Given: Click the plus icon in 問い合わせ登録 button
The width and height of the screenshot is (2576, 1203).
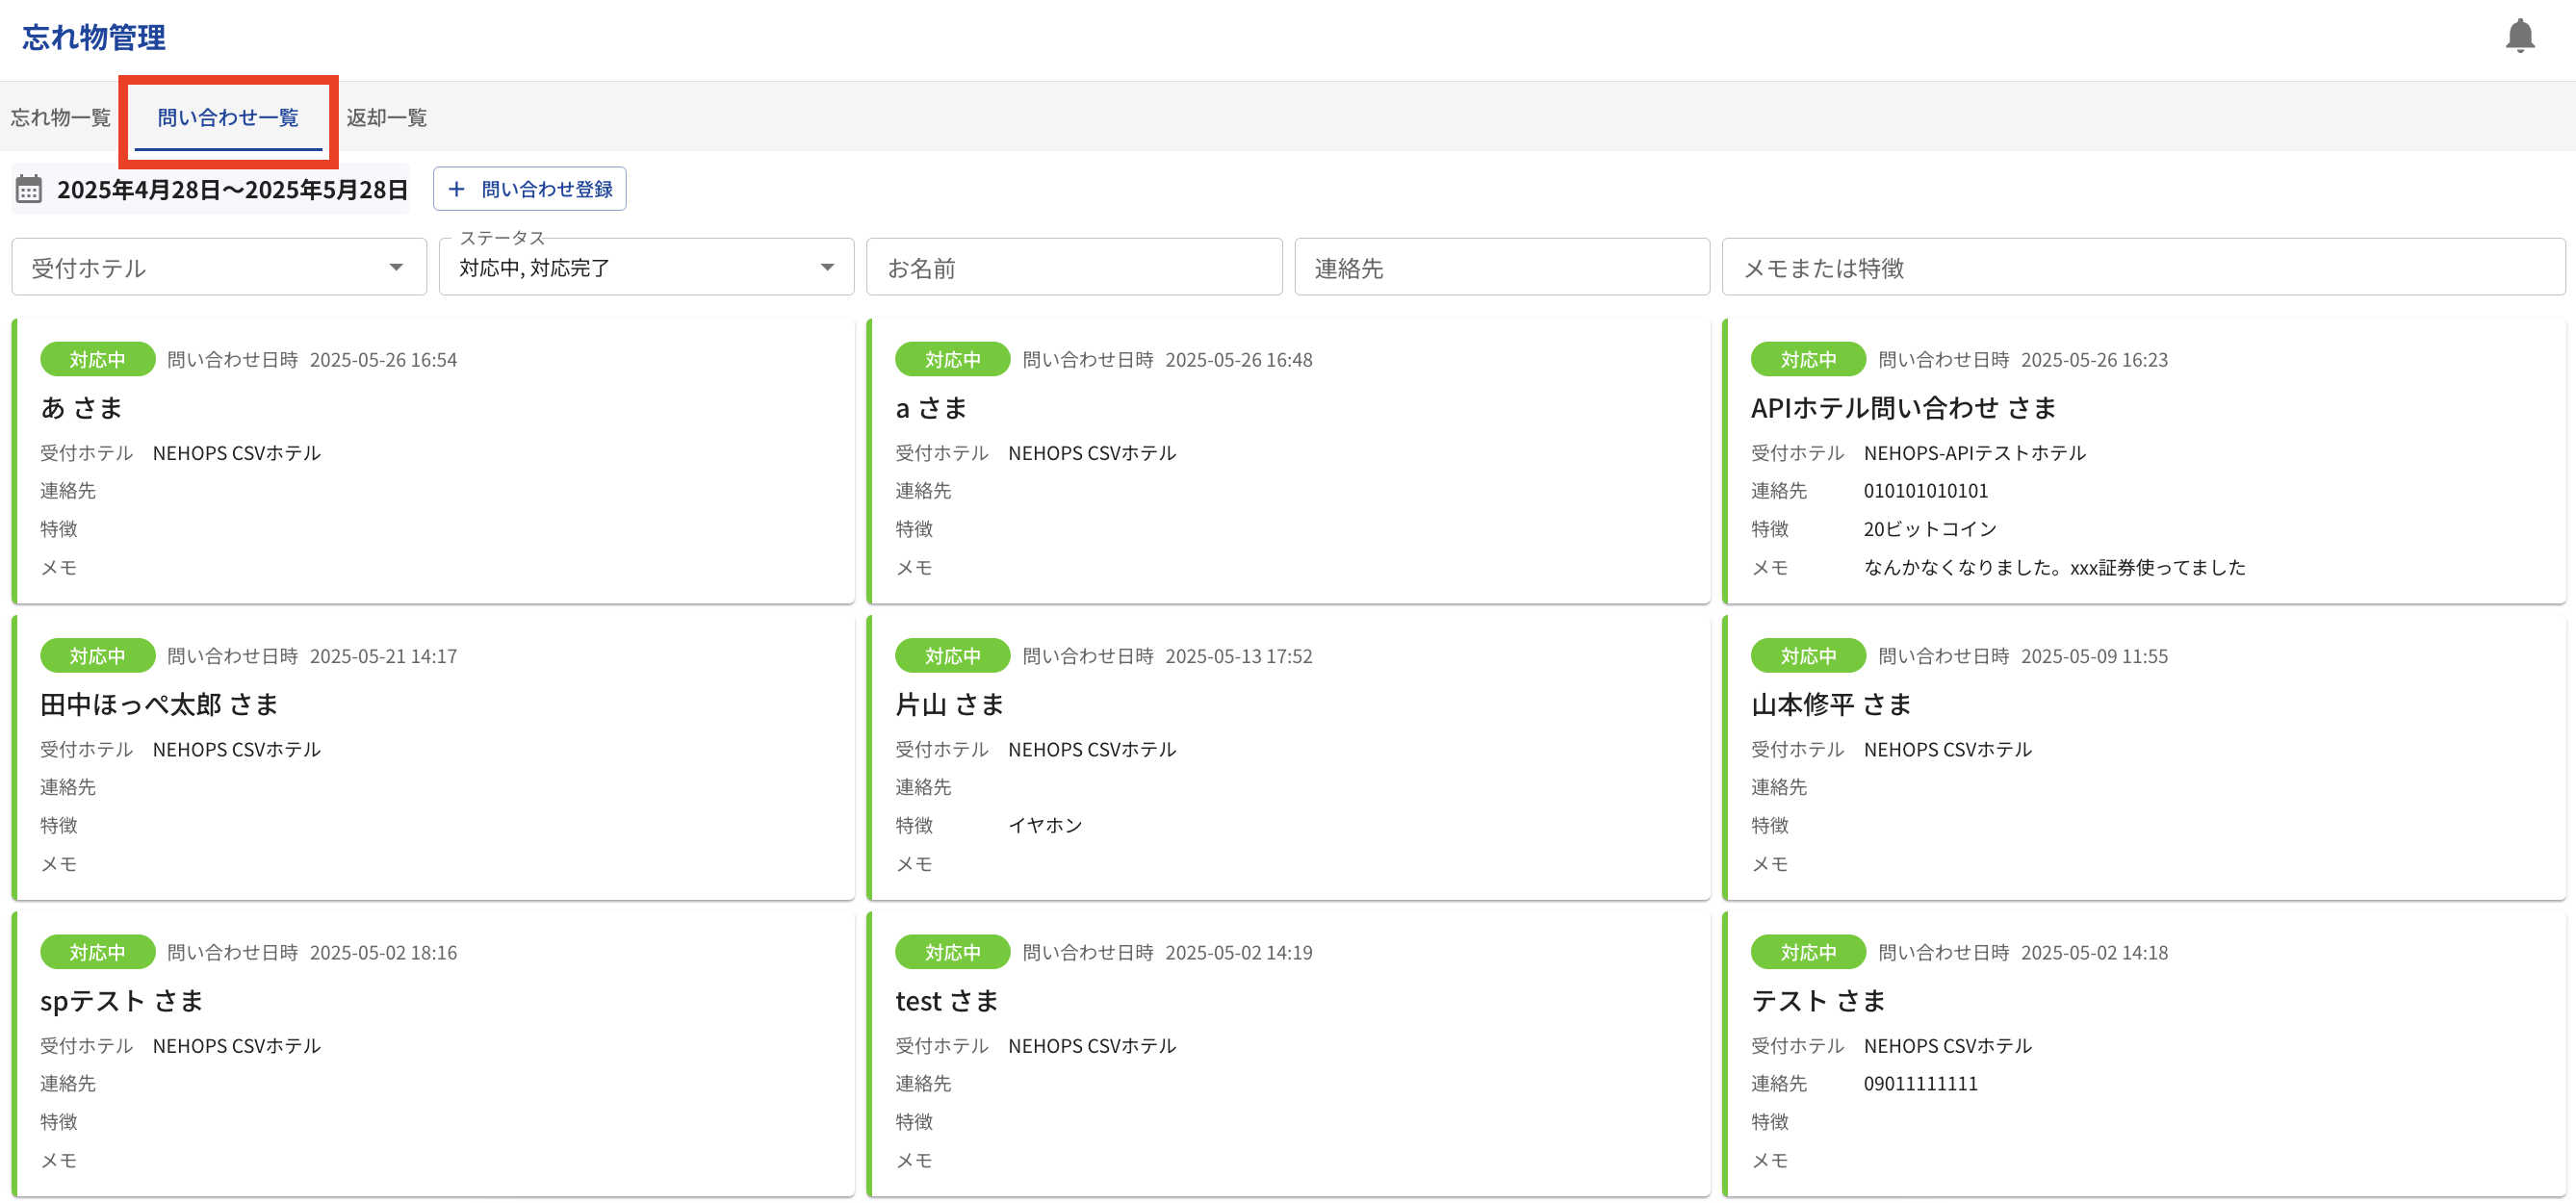Looking at the screenshot, I should pos(457,189).
